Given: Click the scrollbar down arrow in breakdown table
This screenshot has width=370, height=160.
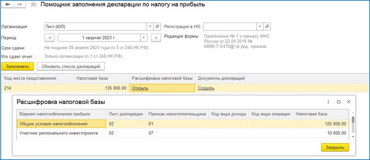Looking at the screenshot, I should (x=353, y=137).
